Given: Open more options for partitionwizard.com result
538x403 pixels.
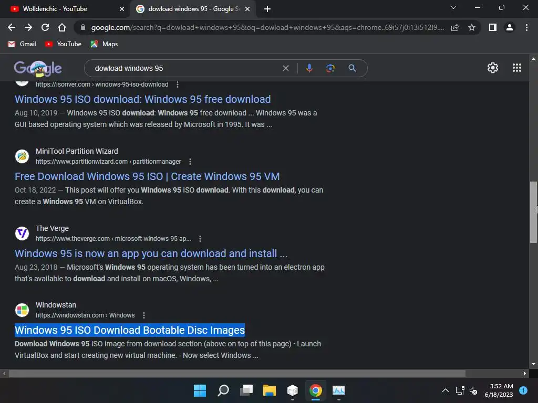Looking at the screenshot, I should (x=190, y=162).
